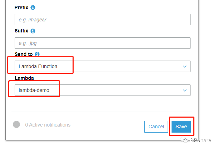Focus the Prefix input with images/ placeholder

pos(102,20)
